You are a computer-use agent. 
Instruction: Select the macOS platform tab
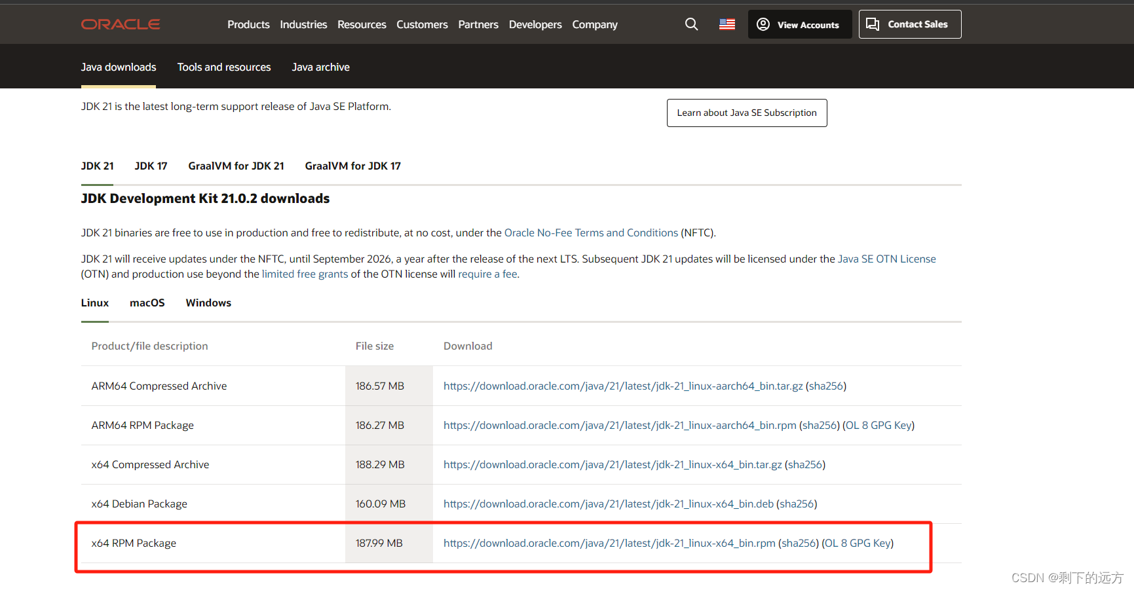coord(147,303)
